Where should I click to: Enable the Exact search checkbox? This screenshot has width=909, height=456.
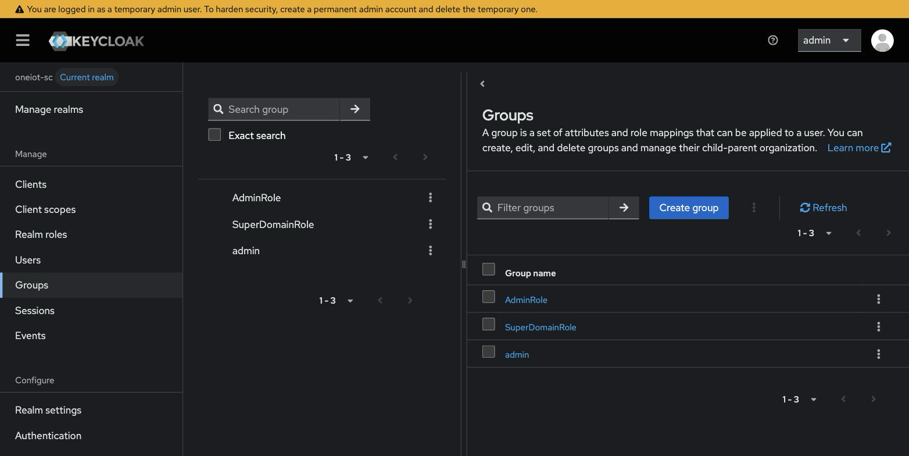[x=214, y=135]
